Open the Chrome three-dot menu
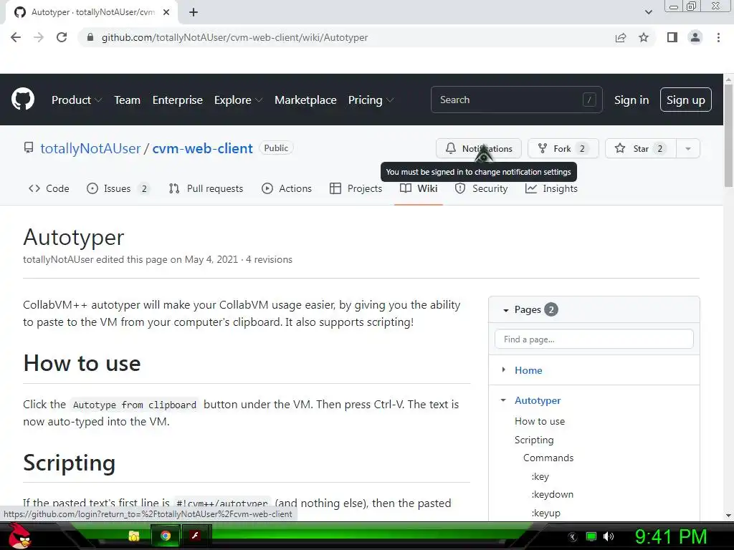This screenshot has height=550, width=734. (718, 37)
